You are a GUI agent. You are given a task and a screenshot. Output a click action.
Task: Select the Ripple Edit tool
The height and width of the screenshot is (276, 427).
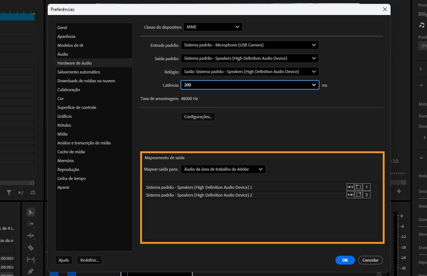(x=31, y=236)
